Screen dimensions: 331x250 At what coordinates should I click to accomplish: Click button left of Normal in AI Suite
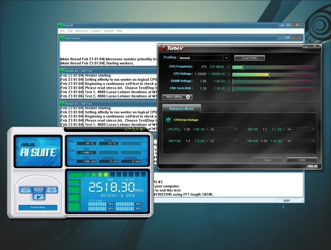(26, 190)
